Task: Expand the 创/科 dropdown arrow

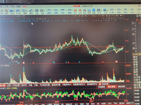Action: (101, 10)
